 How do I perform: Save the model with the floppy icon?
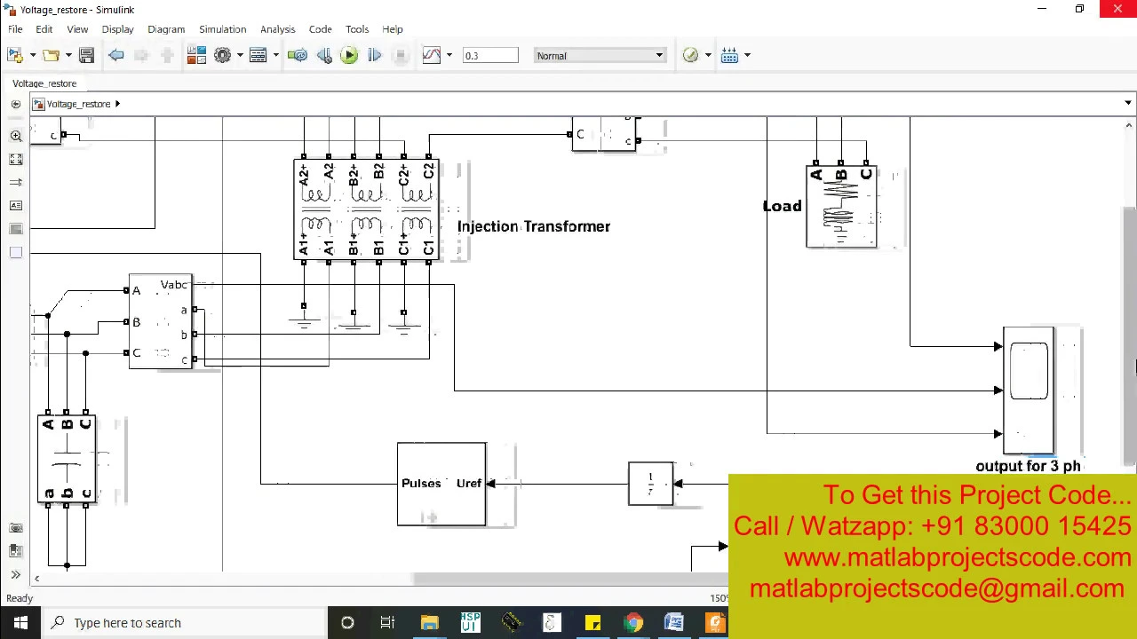tap(86, 56)
